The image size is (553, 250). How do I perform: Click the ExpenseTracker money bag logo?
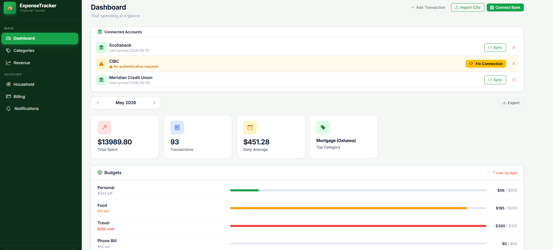pyautogui.click(x=10, y=8)
